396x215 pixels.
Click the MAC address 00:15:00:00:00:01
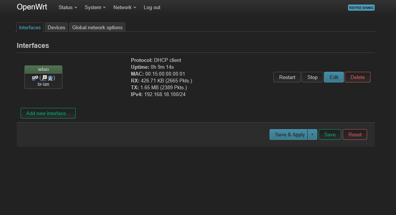click(x=165, y=74)
